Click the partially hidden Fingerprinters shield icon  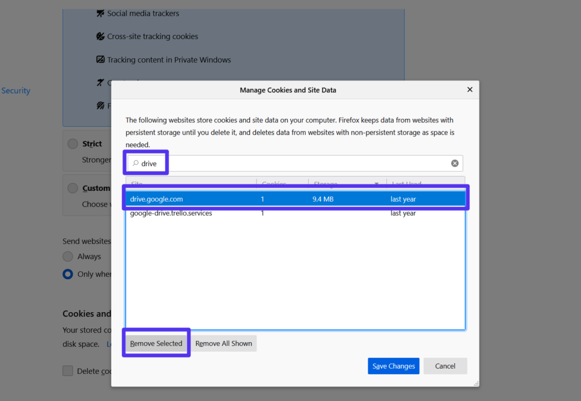[100, 105]
